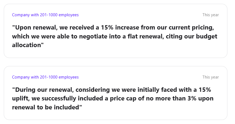Click the word 'uplift' in the second quote

point(20,99)
